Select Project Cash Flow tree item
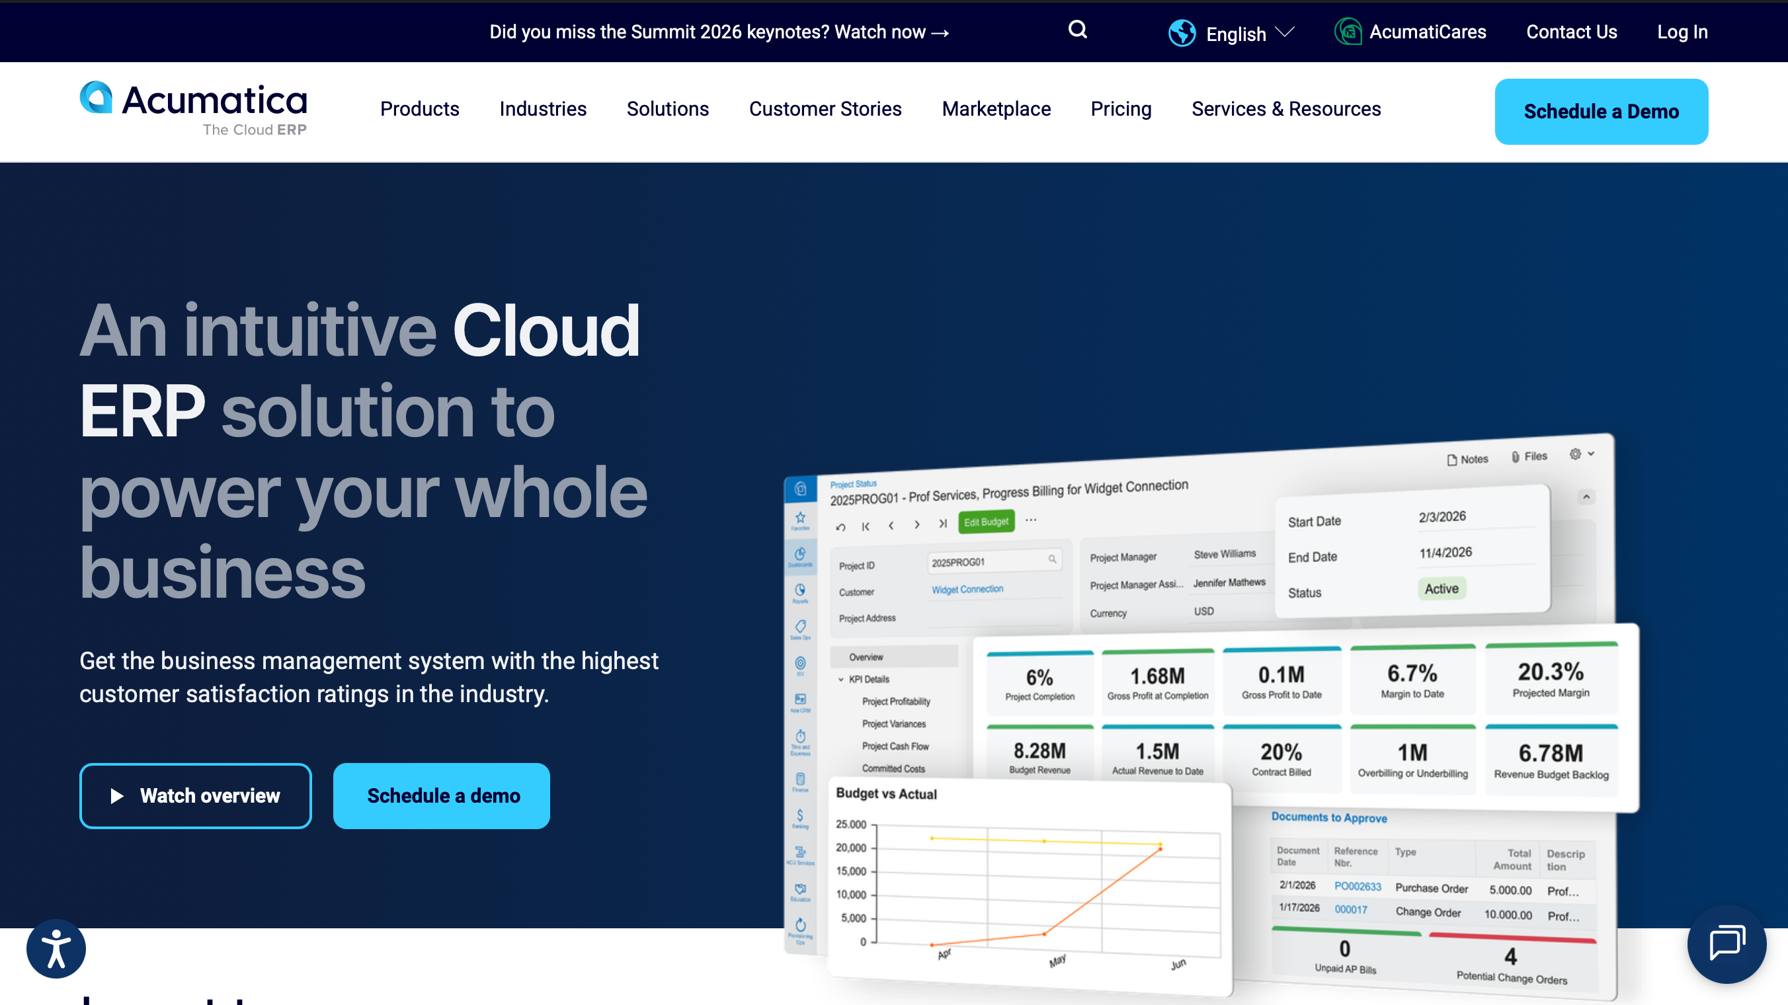 (x=895, y=746)
